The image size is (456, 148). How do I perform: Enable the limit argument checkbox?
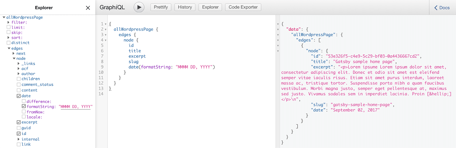point(9,27)
